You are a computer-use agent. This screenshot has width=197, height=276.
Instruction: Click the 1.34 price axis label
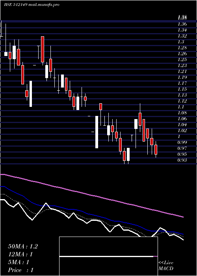point(182,30)
